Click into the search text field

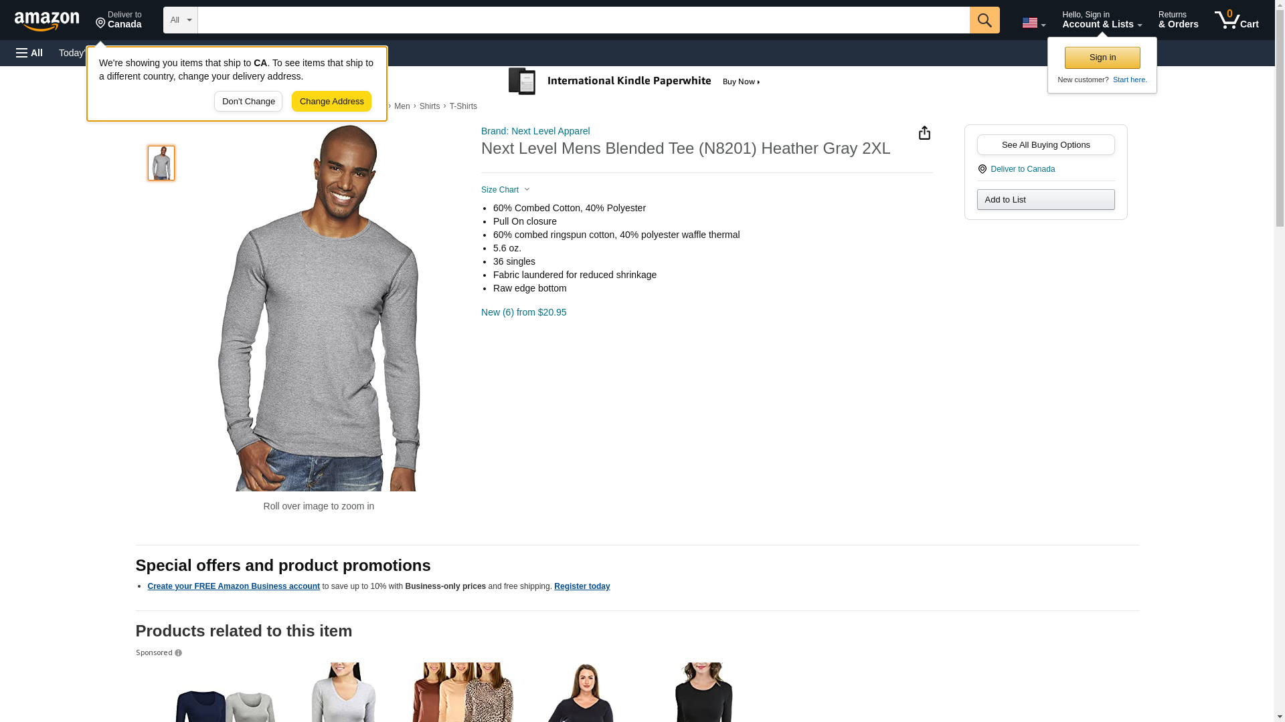(x=583, y=20)
